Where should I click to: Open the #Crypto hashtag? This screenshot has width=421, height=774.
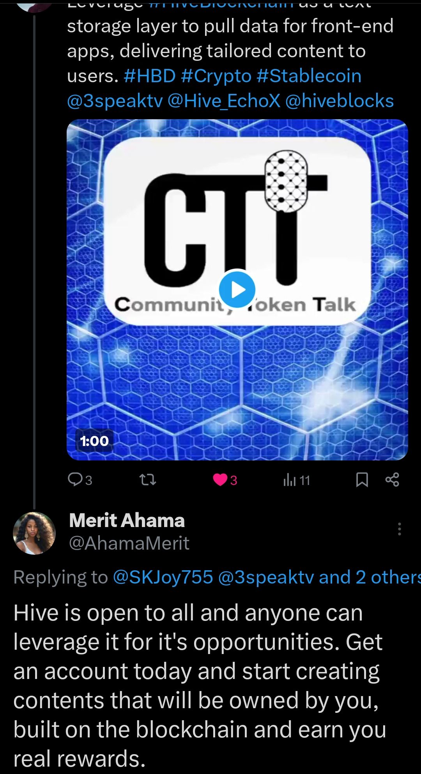(216, 76)
